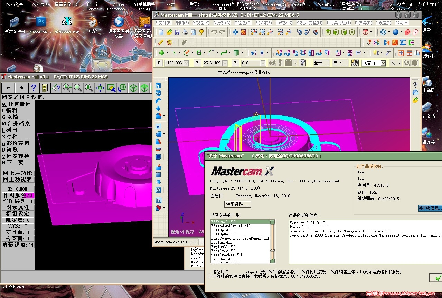The height and width of the screenshot is (298, 442).
Task: Click the yellow file cabinet icon in v9.1
Action: (45, 88)
